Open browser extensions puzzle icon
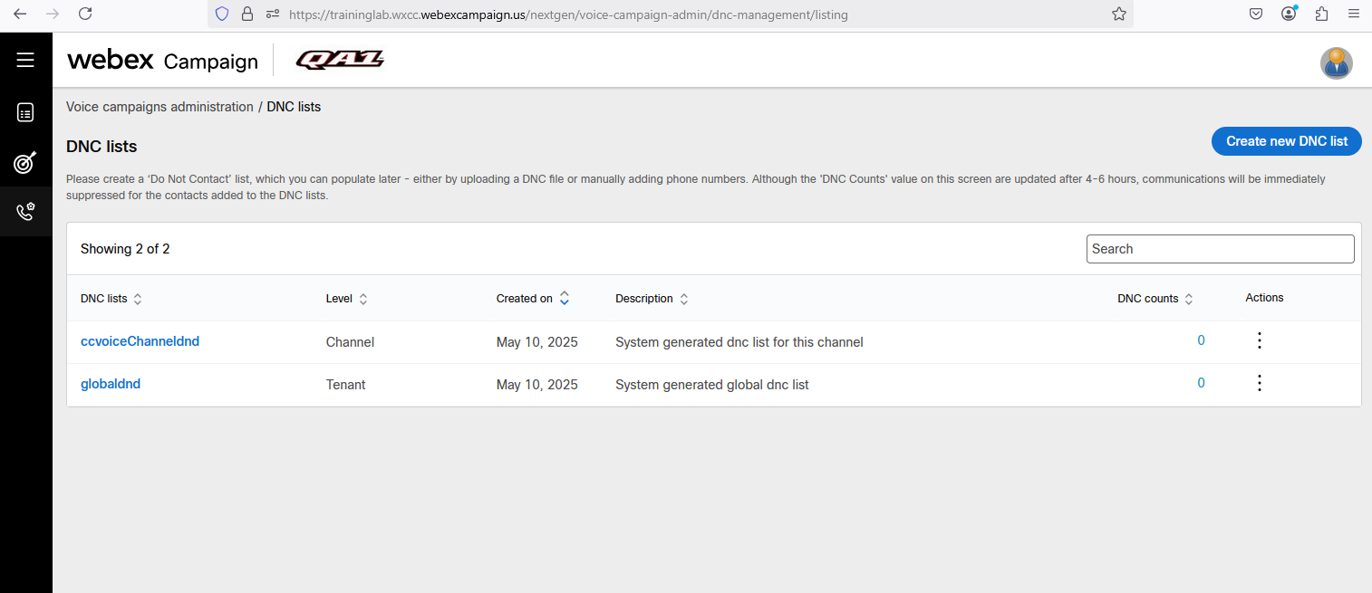1372x593 pixels. [1320, 14]
